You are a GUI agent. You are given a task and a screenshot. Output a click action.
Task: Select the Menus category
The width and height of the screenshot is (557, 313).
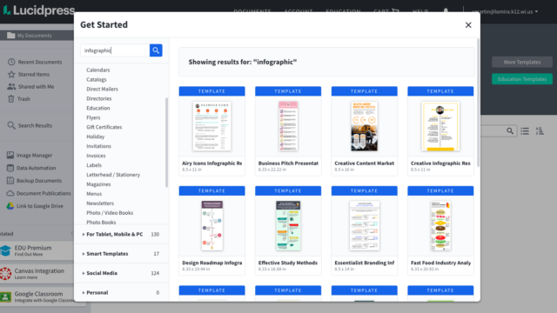(94, 194)
